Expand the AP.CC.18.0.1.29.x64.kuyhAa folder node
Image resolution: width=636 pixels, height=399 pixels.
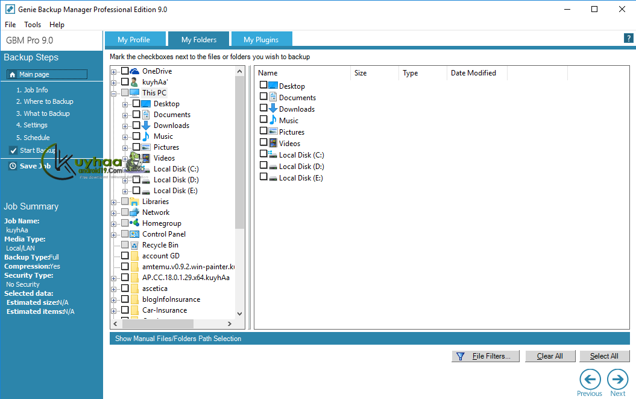point(113,278)
